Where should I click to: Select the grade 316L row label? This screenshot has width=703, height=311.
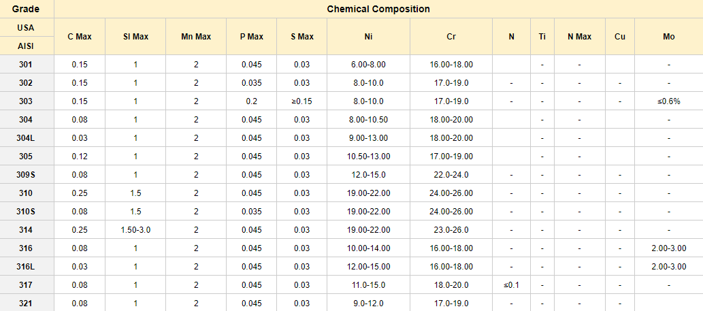(x=27, y=267)
